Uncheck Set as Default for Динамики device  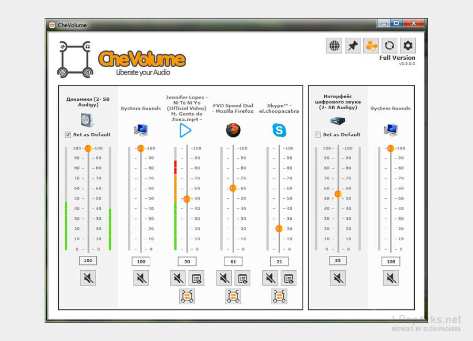click(x=68, y=135)
